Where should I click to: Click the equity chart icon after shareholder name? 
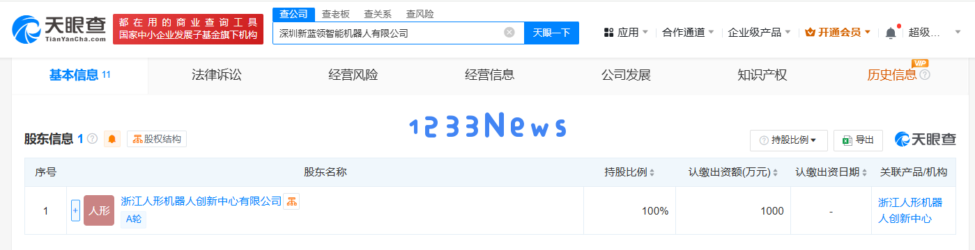click(292, 201)
